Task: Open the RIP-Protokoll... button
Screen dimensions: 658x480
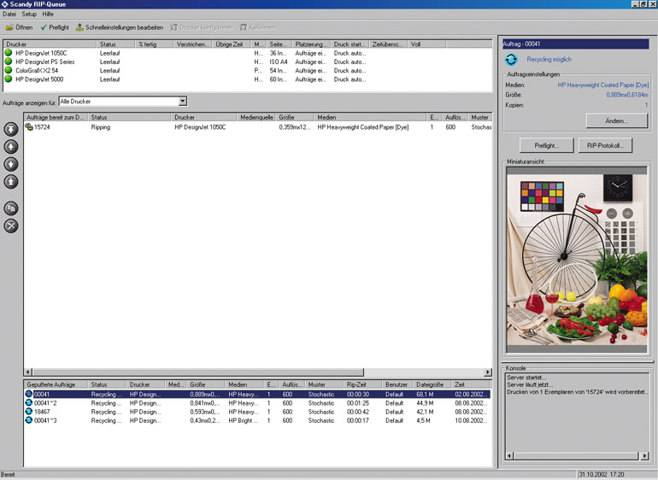Action: click(605, 145)
